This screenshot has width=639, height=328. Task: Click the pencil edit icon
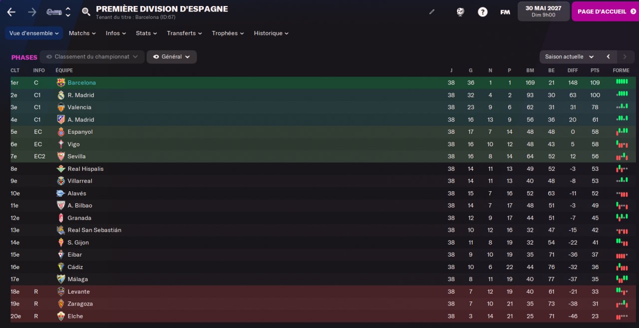click(432, 12)
